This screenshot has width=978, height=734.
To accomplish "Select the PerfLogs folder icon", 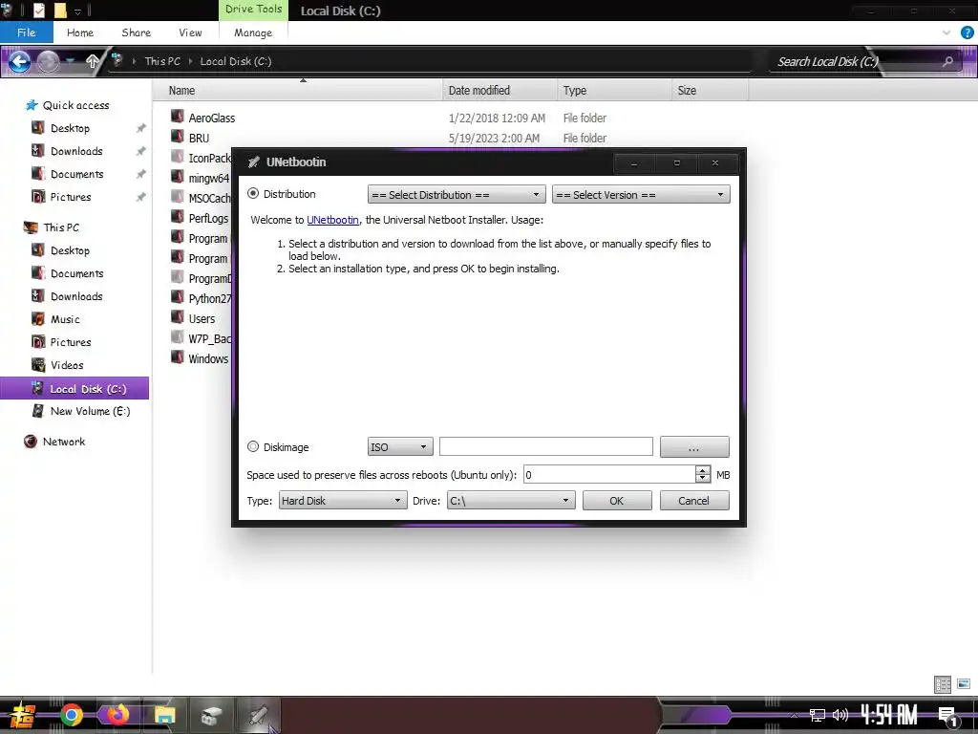I will click(x=178, y=217).
